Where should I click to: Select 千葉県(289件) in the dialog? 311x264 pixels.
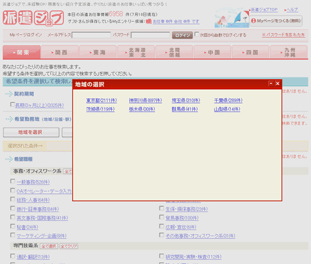[x=228, y=101]
